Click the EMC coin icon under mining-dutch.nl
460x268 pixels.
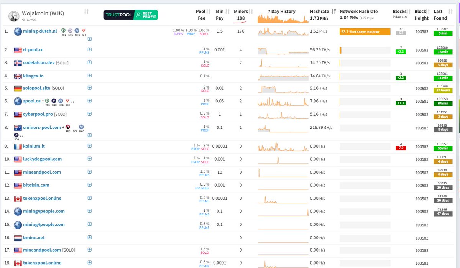pos(70,30)
